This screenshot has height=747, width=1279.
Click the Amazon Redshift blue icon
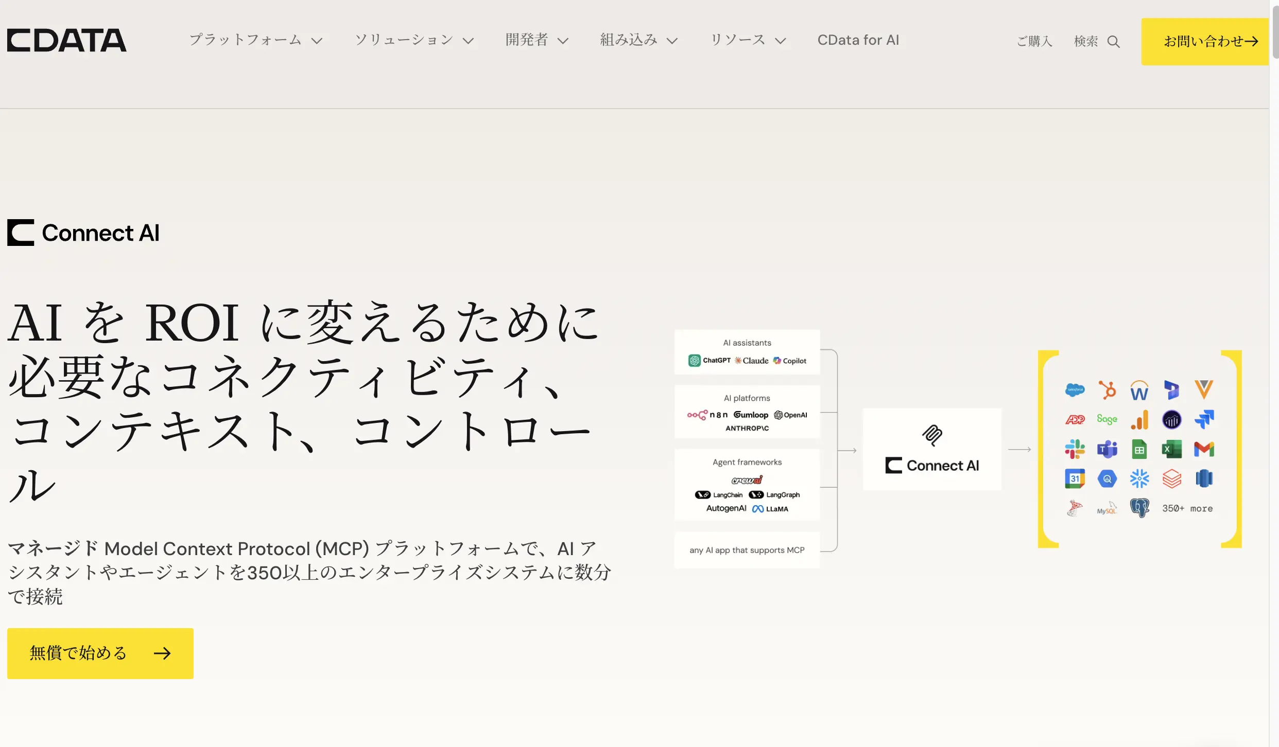[x=1204, y=478]
